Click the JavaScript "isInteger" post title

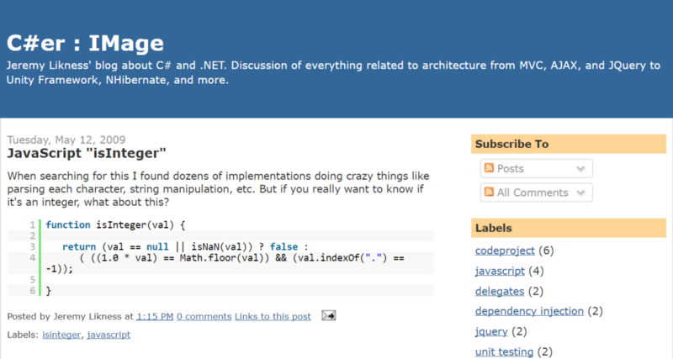tap(87, 153)
